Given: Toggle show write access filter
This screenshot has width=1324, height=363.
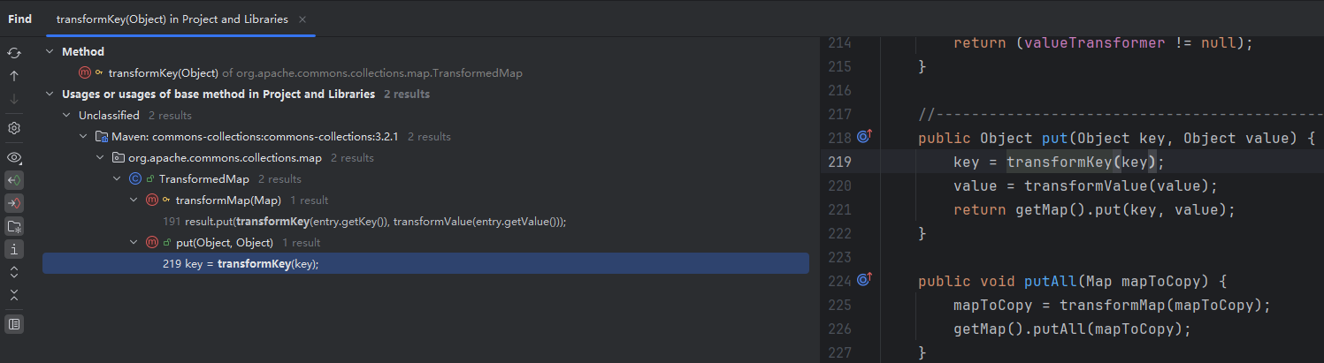Looking at the screenshot, I should point(14,202).
